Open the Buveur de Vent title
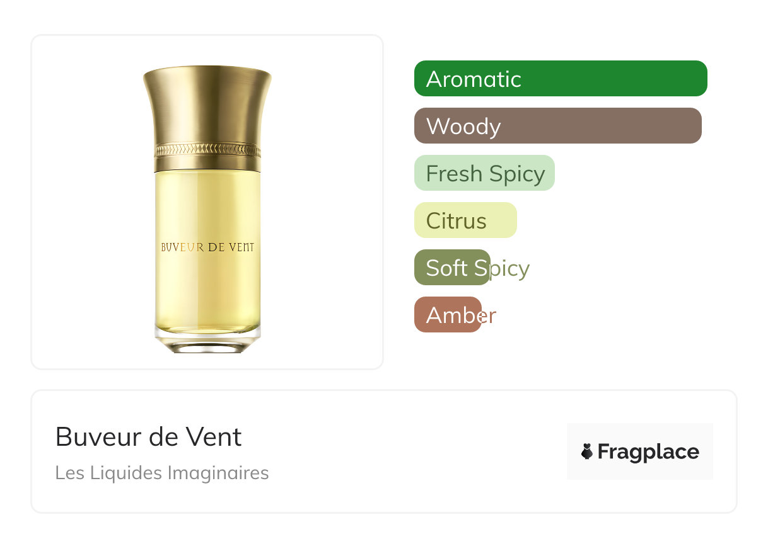The height and width of the screenshot is (544, 768). [x=149, y=436]
